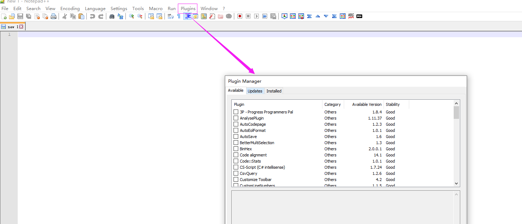Open Folder as Workspace toolbar icon
Viewport: 522px width, 224px height.
221,16
